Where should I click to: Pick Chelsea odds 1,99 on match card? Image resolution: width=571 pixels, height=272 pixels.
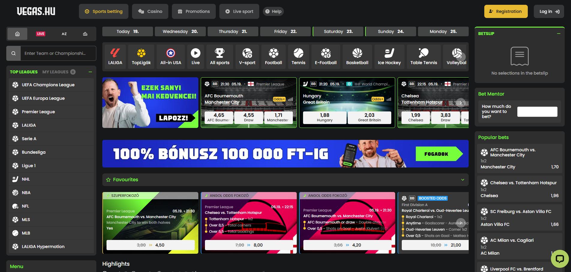coord(416,117)
